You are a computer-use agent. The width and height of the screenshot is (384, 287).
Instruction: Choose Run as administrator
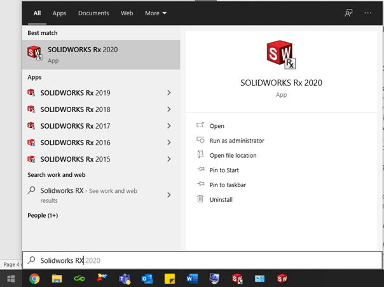[237, 141]
